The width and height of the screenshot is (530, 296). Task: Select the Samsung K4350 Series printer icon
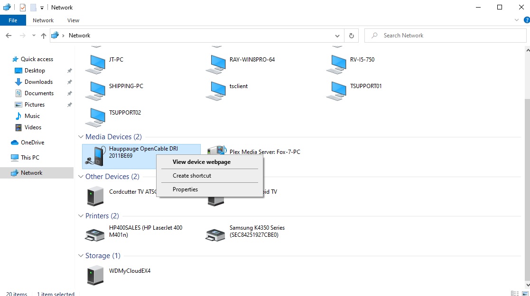pos(215,233)
